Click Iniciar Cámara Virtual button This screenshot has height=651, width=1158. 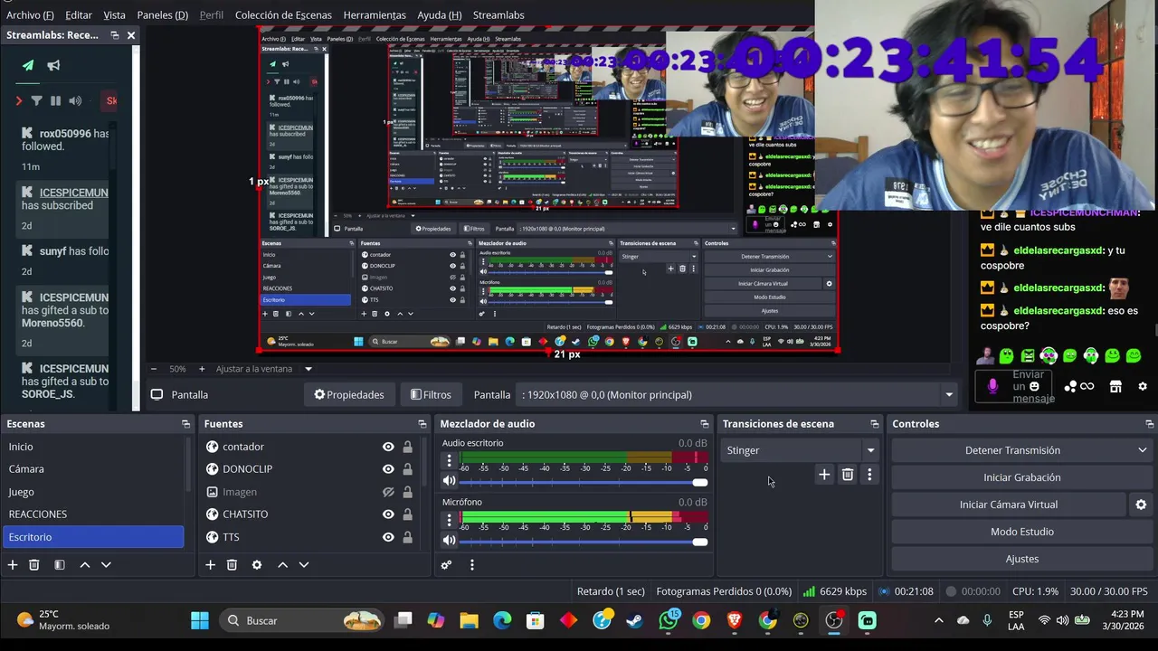pyautogui.click(x=1009, y=505)
